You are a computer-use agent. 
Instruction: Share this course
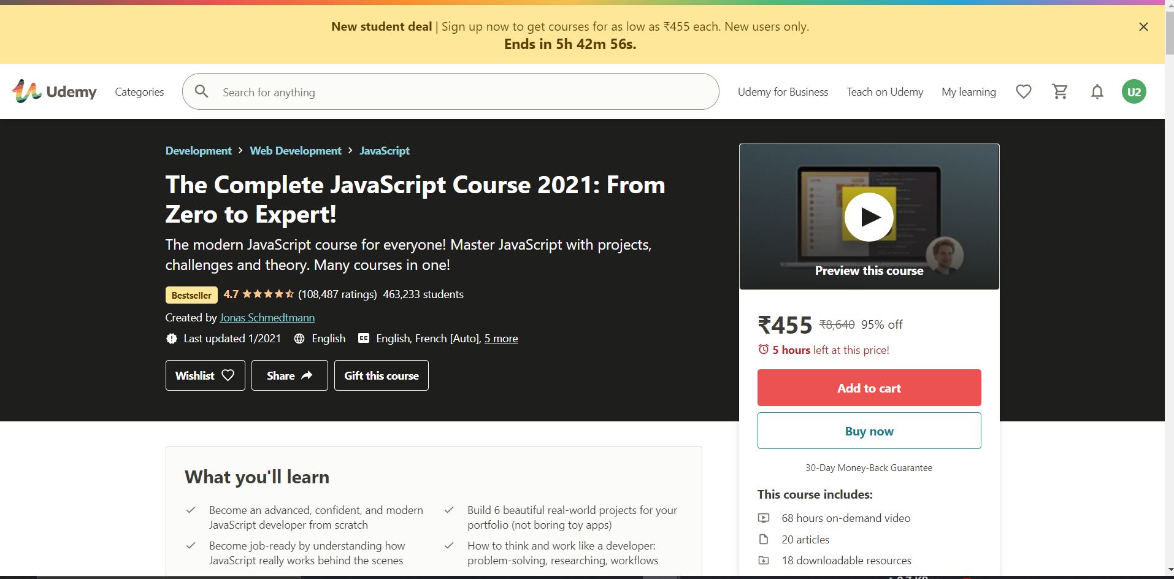tap(290, 375)
